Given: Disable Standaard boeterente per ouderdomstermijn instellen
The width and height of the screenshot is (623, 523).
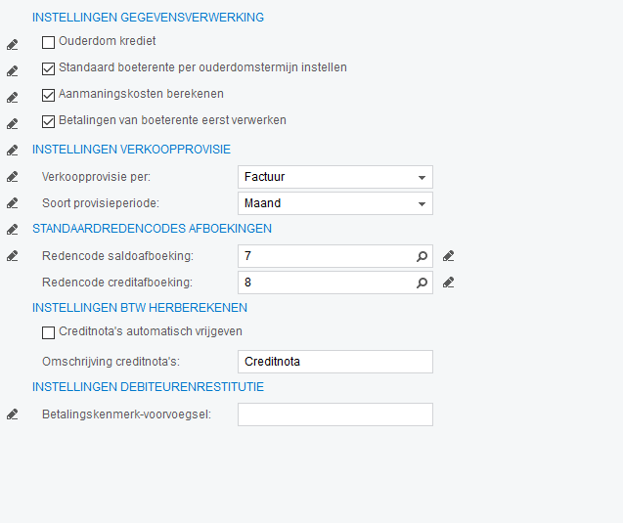Looking at the screenshot, I should [x=49, y=68].
